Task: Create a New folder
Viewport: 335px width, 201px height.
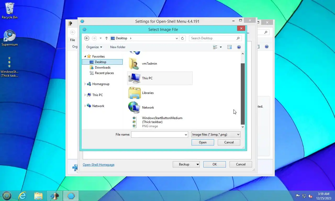Action: [118, 47]
